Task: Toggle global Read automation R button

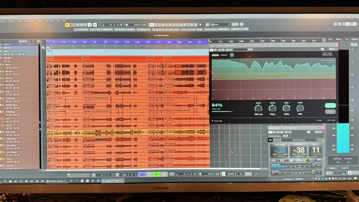Action: click(78, 25)
